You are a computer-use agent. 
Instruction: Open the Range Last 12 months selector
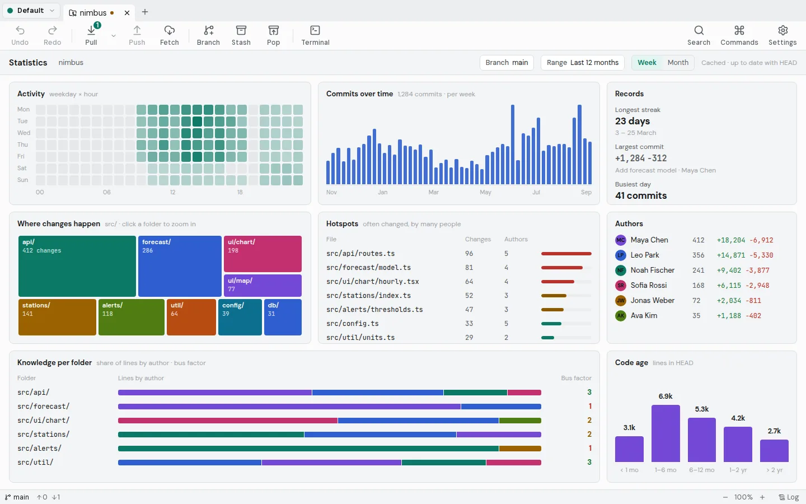click(583, 63)
